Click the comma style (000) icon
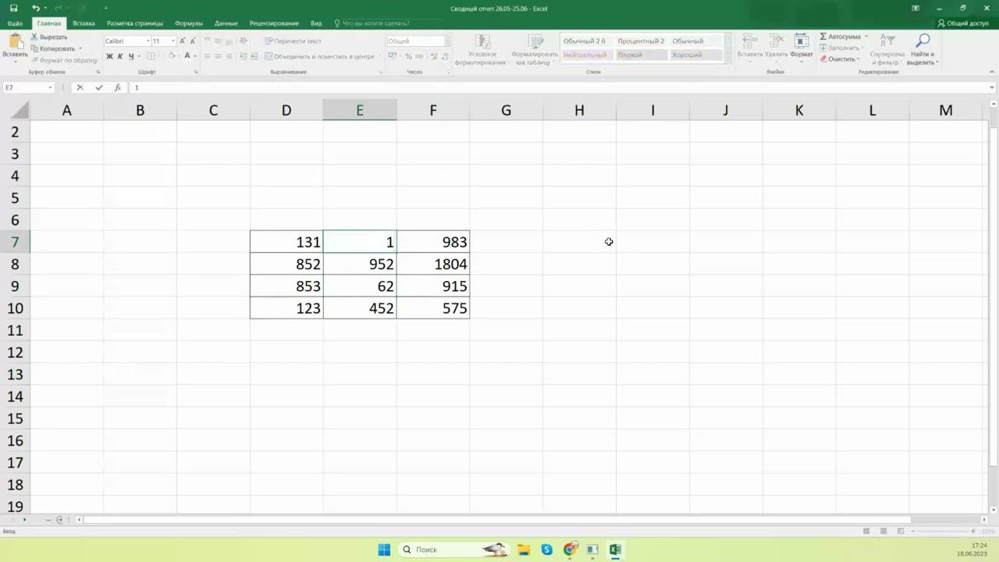 tap(420, 56)
